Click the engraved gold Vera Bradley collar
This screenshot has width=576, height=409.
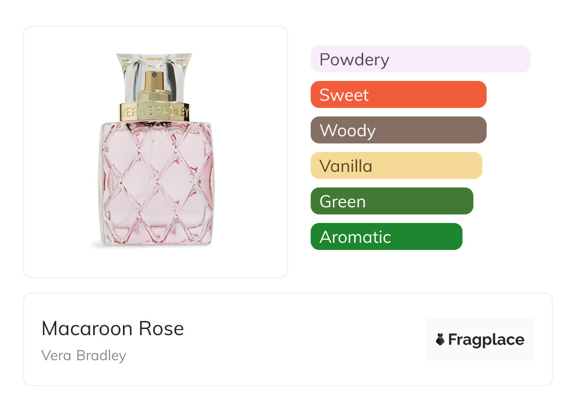(155, 112)
